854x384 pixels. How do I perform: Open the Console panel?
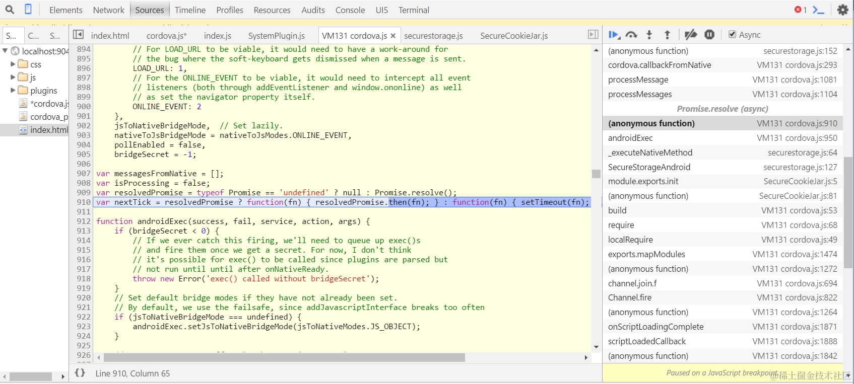point(350,10)
